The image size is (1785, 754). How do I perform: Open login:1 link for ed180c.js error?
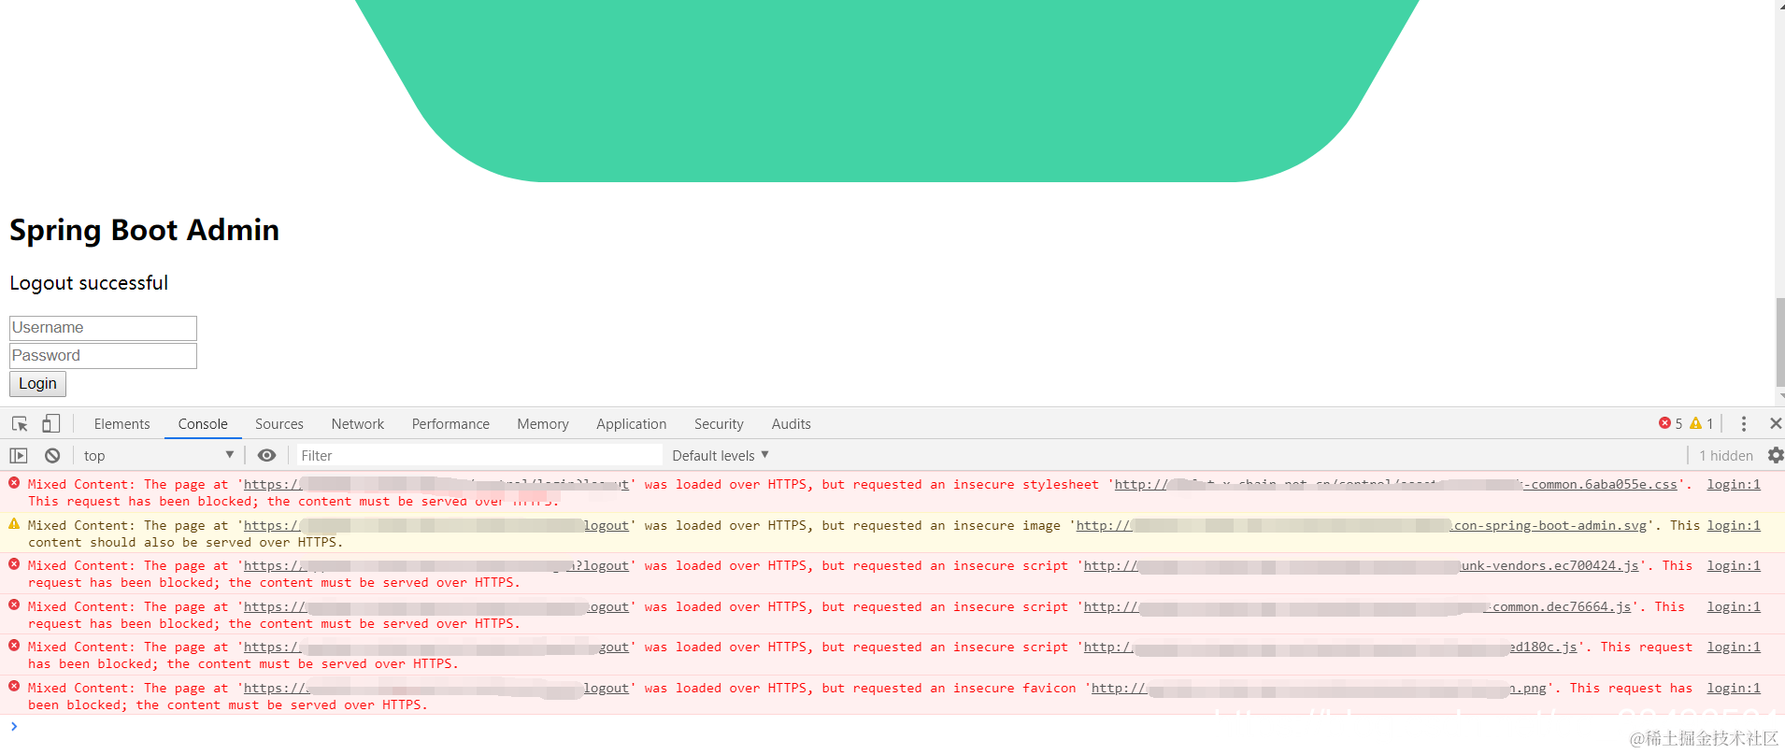1734,647
